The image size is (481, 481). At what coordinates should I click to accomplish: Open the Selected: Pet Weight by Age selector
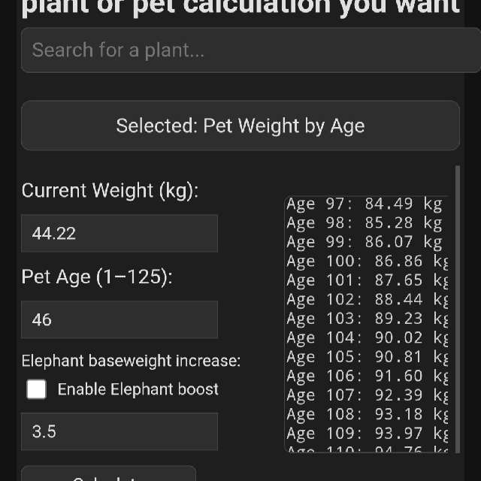coord(240,126)
